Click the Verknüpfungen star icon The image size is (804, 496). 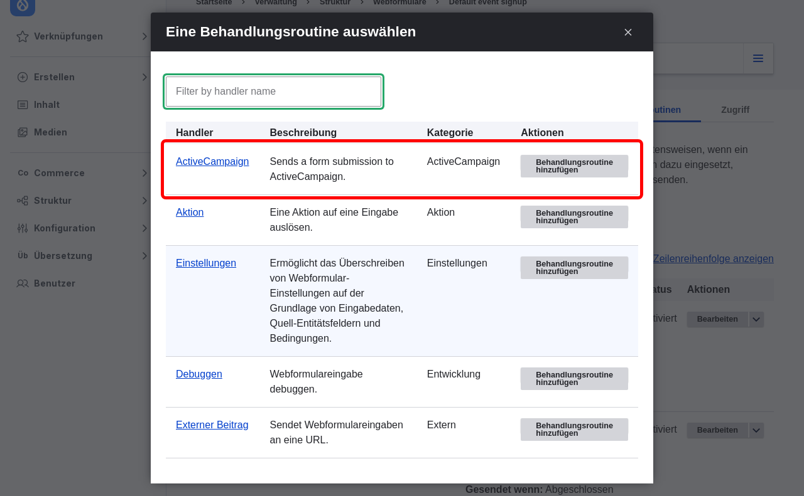pyautogui.click(x=23, y=36)
